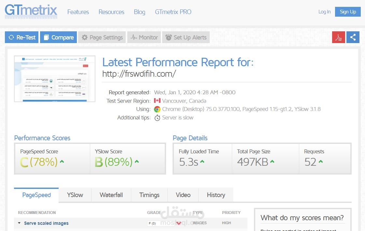The height and width of the screenshot is (231, 365).
Task: Switch to the Waterfall tab
Action: pos(111,195)
